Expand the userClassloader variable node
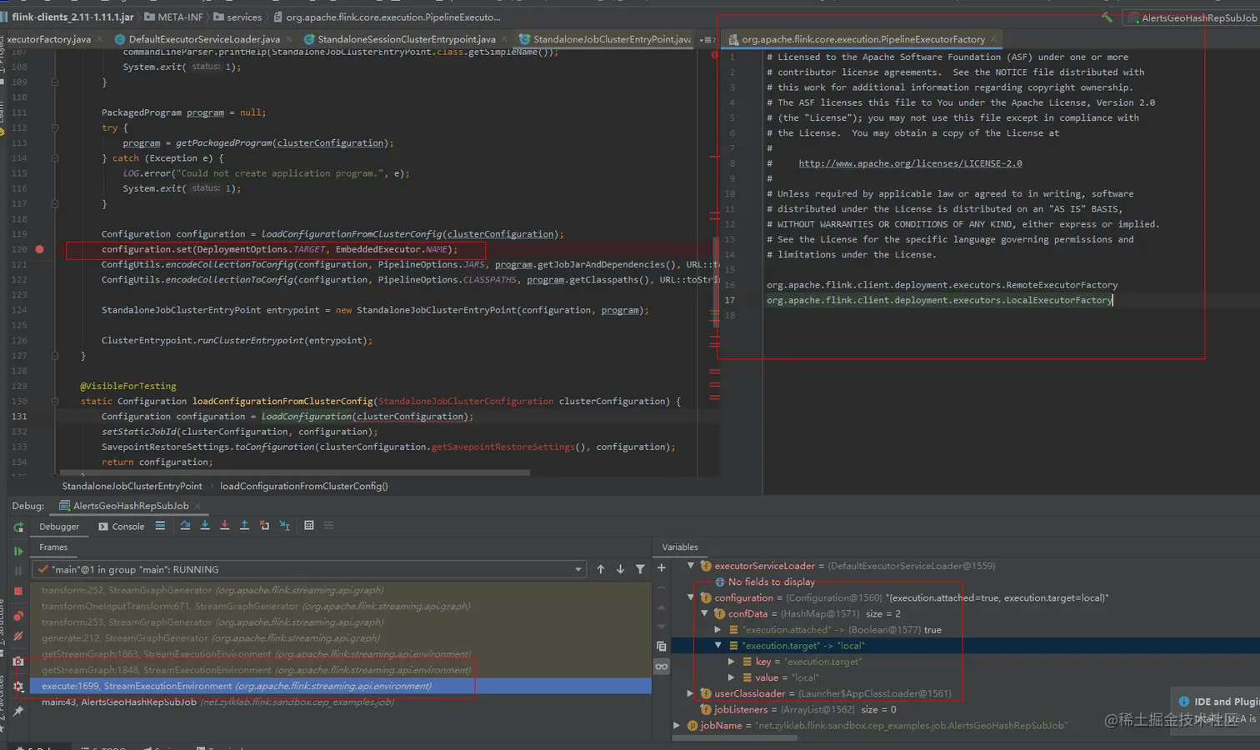This screenshot has height=750, width=1260. (691, 693)
